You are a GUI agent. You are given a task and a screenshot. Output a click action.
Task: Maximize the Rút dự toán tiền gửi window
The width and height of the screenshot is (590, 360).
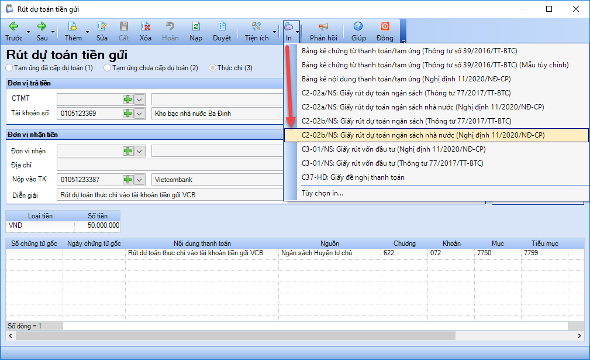pos(549,9)
